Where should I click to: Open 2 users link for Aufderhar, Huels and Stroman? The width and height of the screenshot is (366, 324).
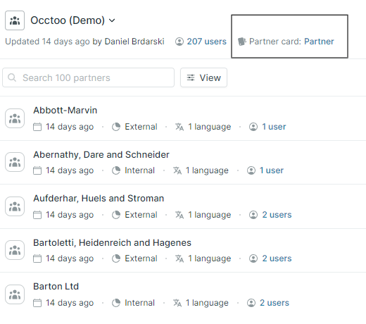point(277,215)
